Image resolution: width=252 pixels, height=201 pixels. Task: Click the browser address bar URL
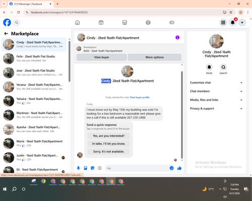[x=59, y=12]
